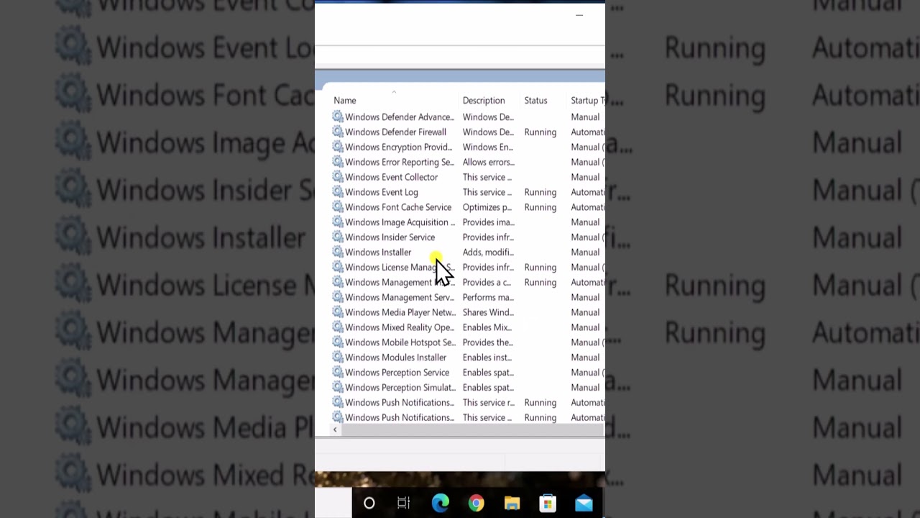920x518 pixels.
Task: Select the gear icon of Windows Perception Service
Action: click(x=338, y=373)
